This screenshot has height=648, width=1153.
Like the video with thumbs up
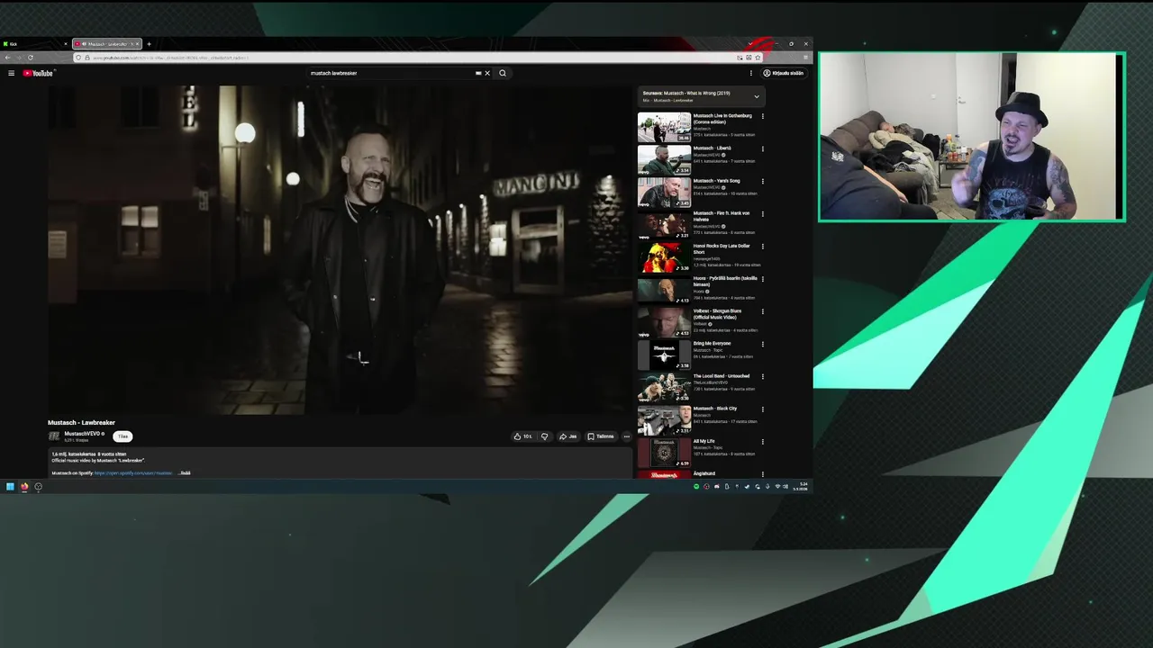pos(522,436)
